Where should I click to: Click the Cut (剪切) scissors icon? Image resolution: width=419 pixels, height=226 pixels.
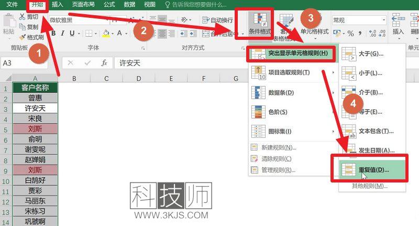[23, 17]
